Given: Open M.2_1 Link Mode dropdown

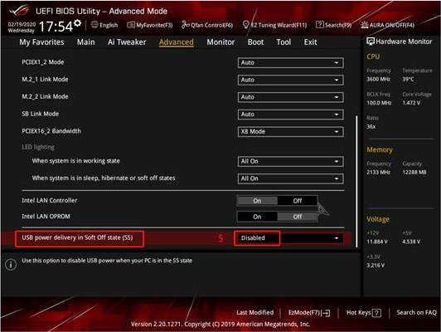Looking at the screenshot, I should [x=290, y=80].
